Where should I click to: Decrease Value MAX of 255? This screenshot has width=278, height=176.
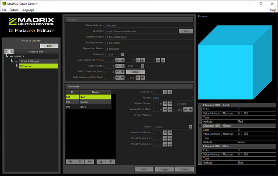tap(185, 109)
